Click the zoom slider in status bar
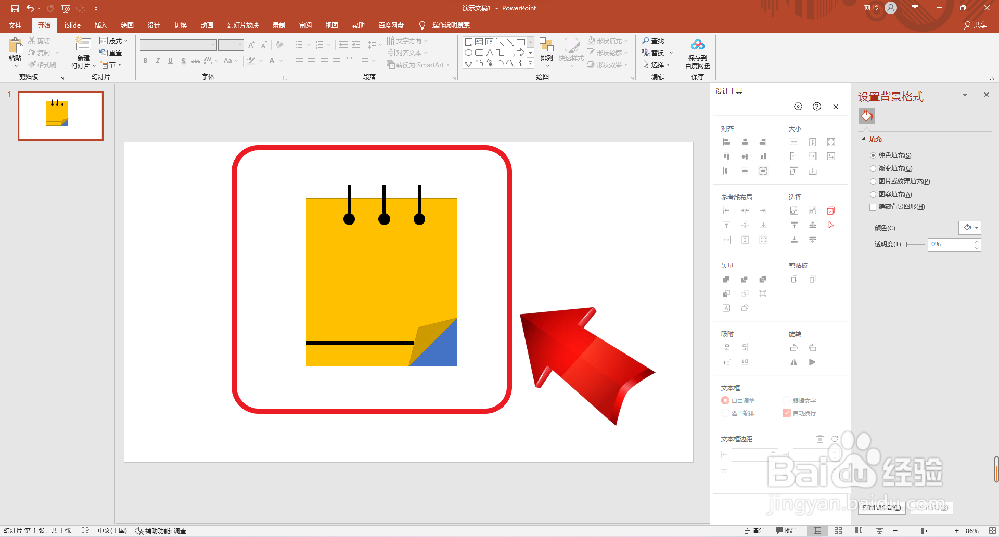The image size is (999, 537). [x=926, y=531]
